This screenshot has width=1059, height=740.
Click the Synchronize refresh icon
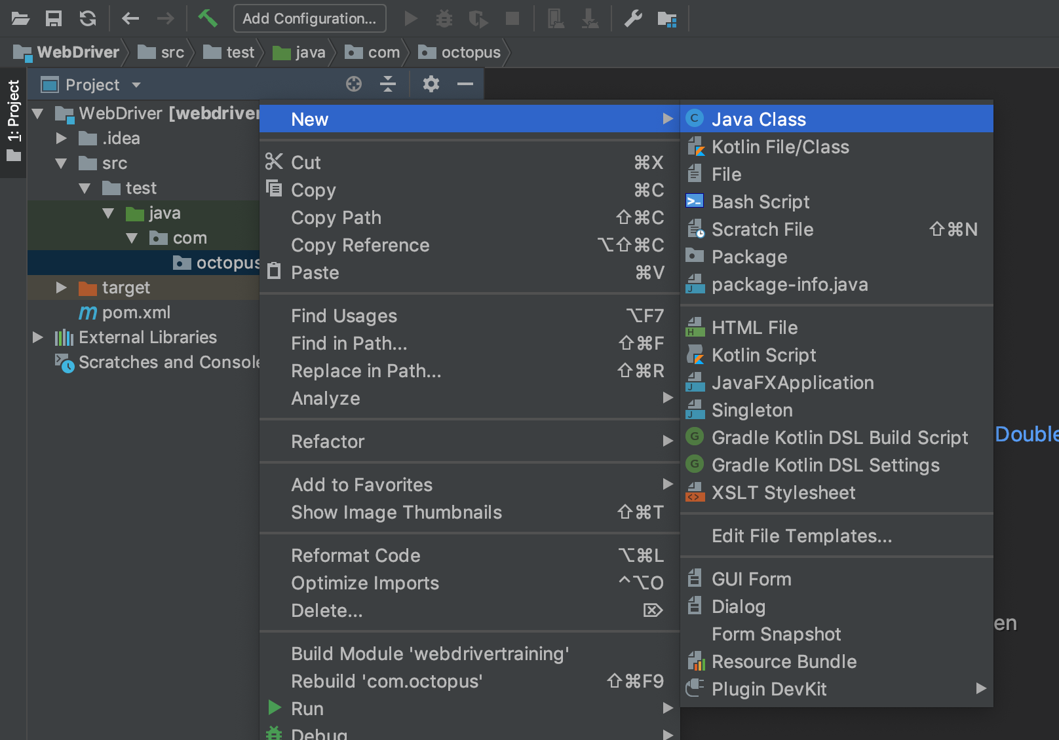(88, 18)
